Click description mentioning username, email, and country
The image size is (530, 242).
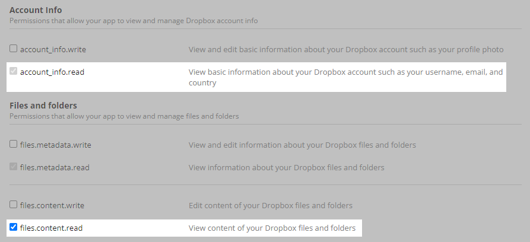[x=345, y=78]
